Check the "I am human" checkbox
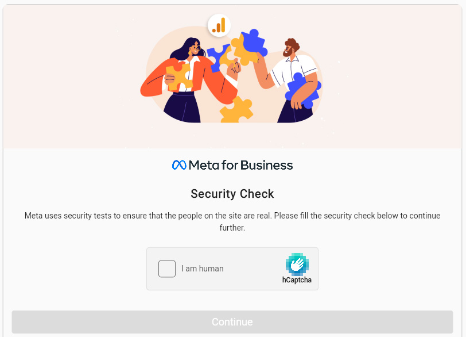 click(167, 269)
